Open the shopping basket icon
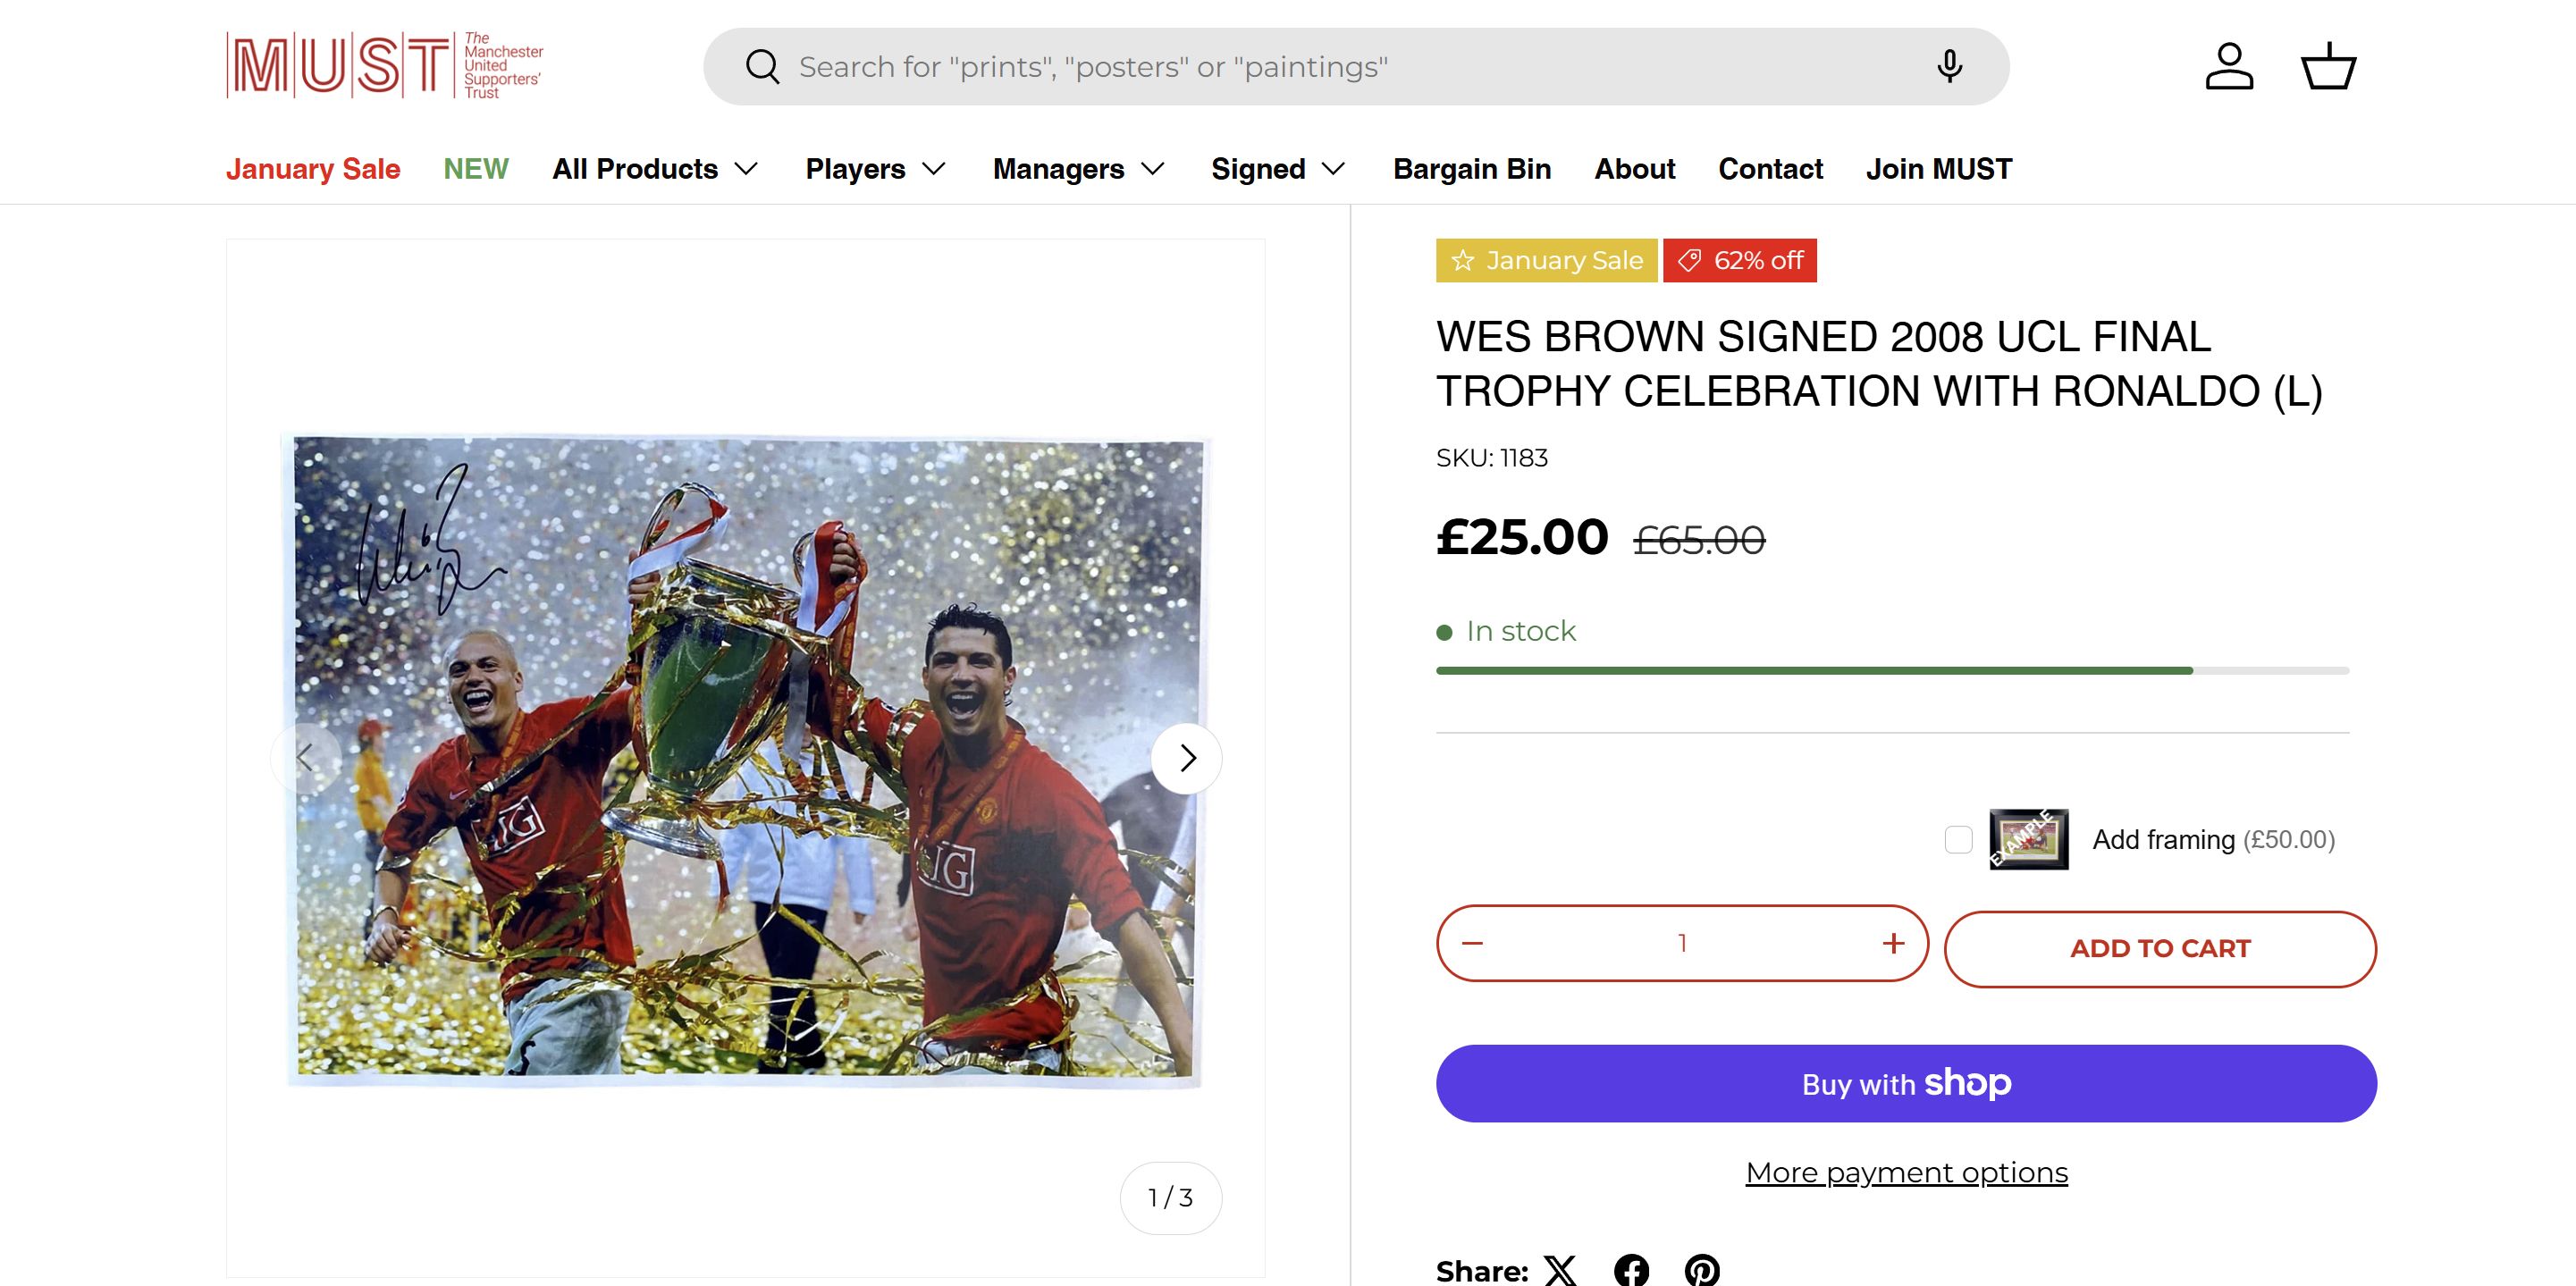 (x=2329, y=67)
